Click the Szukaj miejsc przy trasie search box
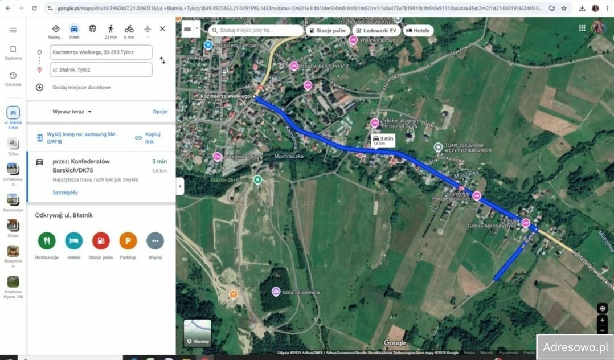614x360 pixels. point(255,30)
